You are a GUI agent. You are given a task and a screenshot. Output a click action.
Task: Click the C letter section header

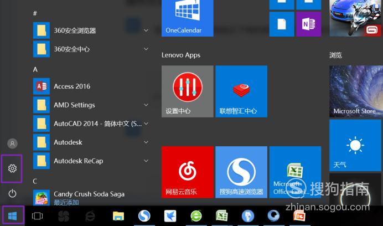coord(35,181)
